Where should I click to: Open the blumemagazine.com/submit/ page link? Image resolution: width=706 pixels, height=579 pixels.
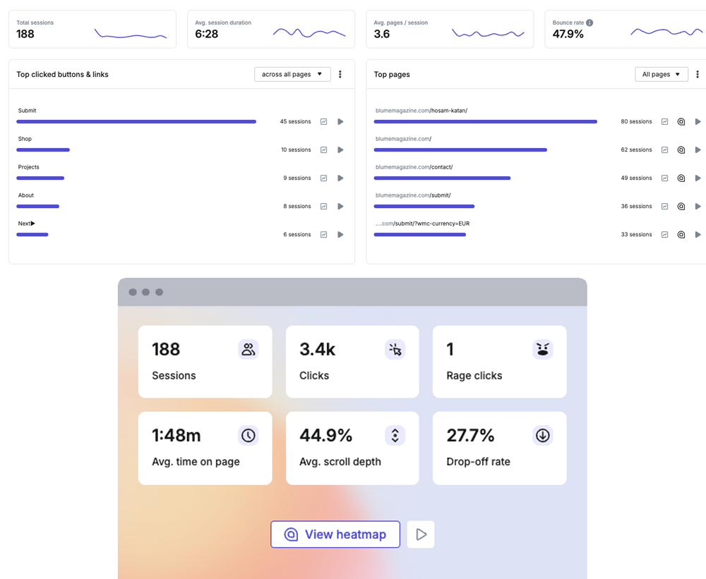413,195
